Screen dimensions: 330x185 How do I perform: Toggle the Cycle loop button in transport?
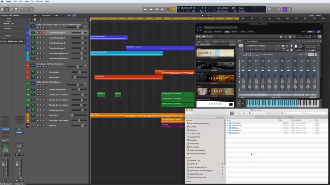pyautogui.click(x=173, y=9)
